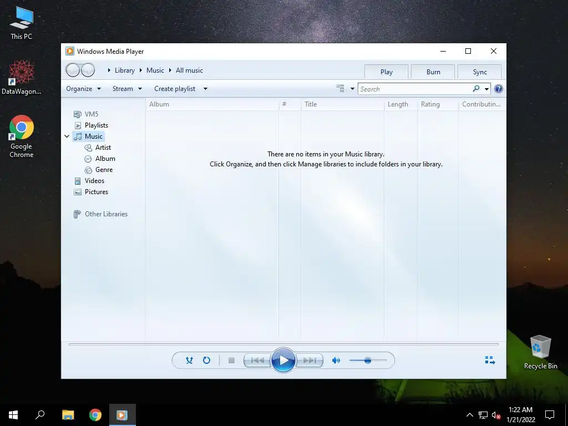Toggle shuffle in the playback controls
Image resolution: width=568 pixels, height=426 pixels.
189,360
